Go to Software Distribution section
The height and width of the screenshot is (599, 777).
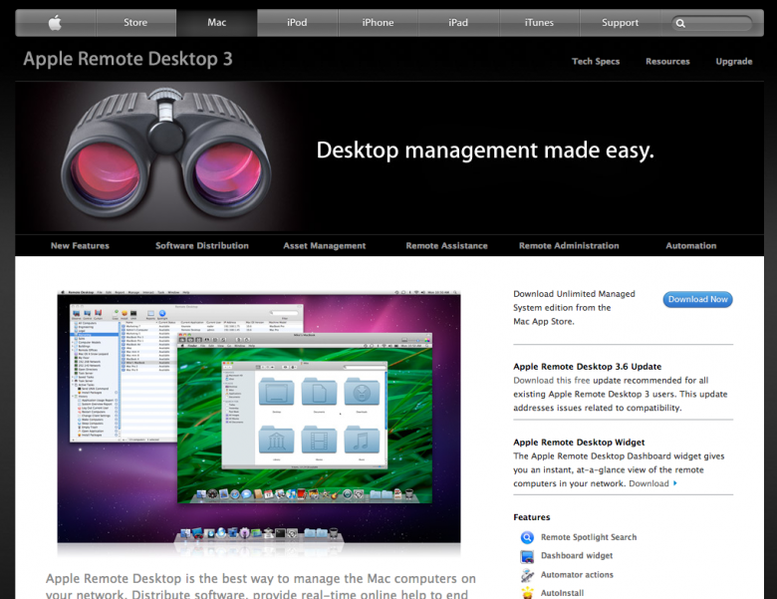click(x=202, y=245)
